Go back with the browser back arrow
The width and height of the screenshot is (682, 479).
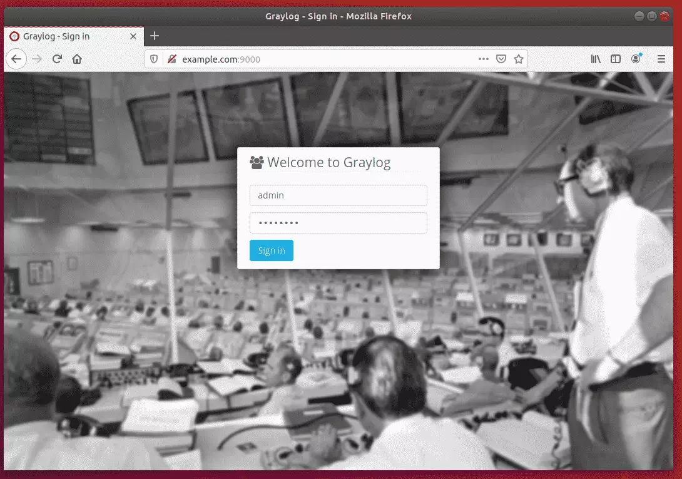tap(16, 59)
